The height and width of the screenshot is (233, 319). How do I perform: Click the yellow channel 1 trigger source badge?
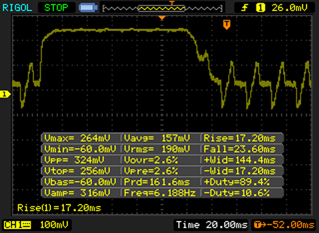tap(261, 8)
